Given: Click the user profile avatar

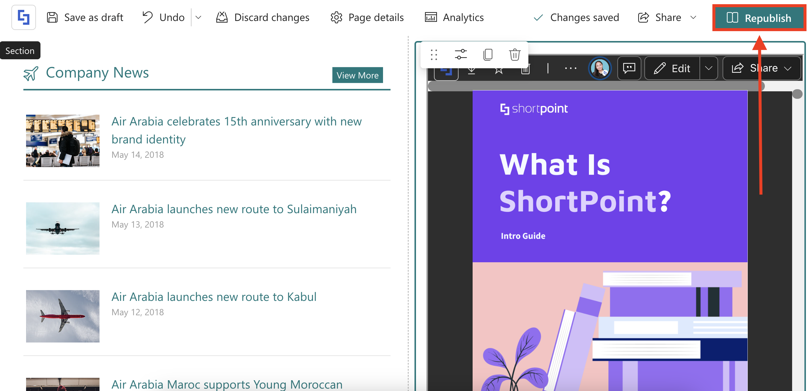Looking at the screenshot, I should tap(599, 68).
